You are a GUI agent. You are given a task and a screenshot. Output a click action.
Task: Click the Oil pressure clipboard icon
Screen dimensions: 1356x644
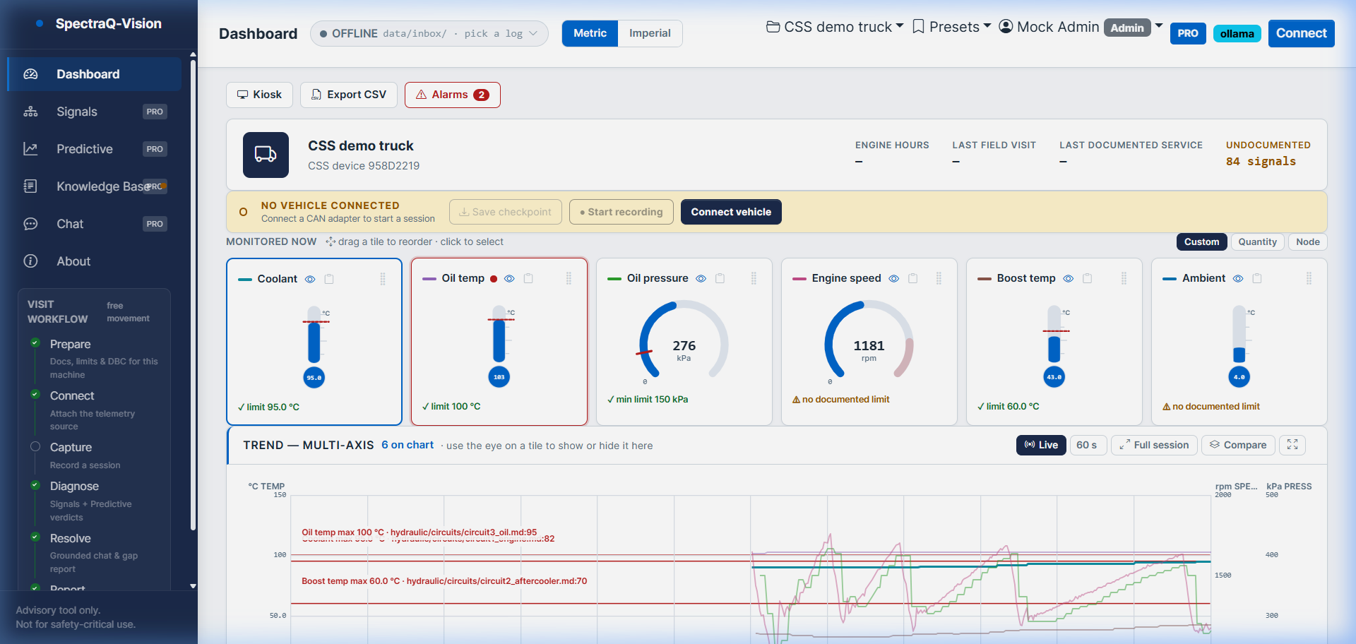point(720,278)
